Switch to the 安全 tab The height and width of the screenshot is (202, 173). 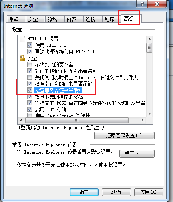click(35, 19)
